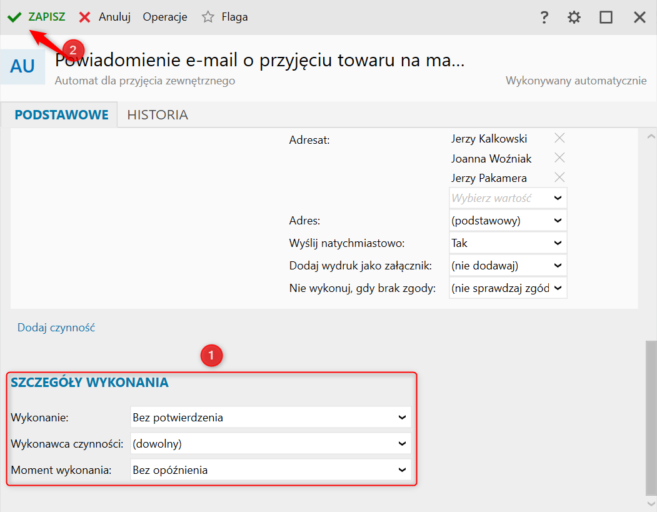Viewport: 657px width, 512px height.
Task: Click the Flaga star icon
Action: [208, 17]
